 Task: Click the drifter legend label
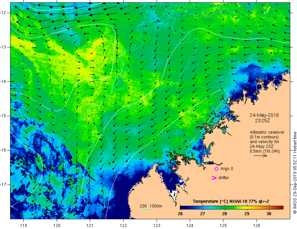(223, 178)
